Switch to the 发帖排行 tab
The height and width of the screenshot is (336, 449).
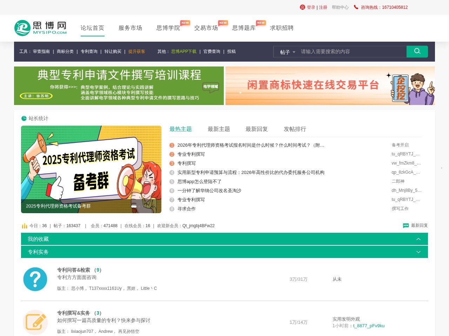point(295,129)
